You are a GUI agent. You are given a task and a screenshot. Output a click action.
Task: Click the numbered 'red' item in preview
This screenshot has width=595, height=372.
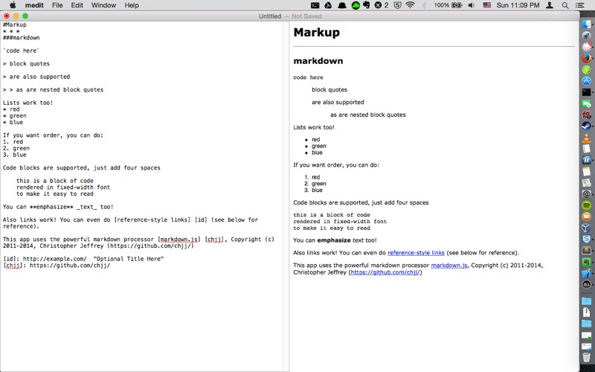[315, 177]
